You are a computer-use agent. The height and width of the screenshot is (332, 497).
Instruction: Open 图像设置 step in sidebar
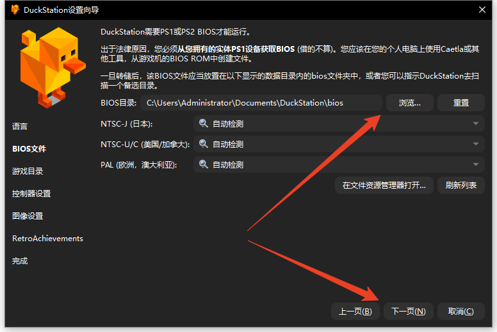tap(28, 216)
